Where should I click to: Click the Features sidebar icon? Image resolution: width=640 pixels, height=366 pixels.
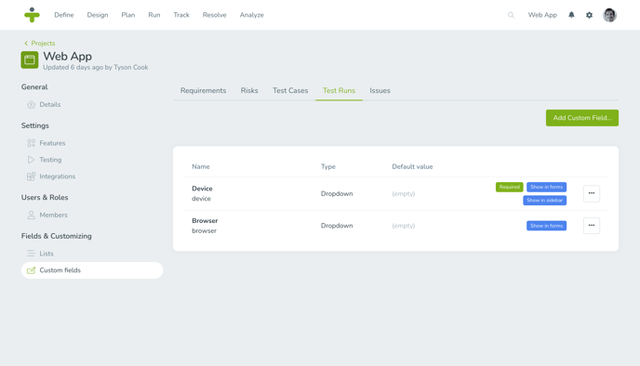click(x=31, y=143)
